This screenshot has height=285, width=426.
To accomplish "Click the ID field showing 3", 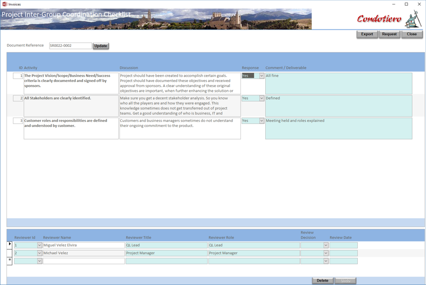I will [x=18, y=121].
